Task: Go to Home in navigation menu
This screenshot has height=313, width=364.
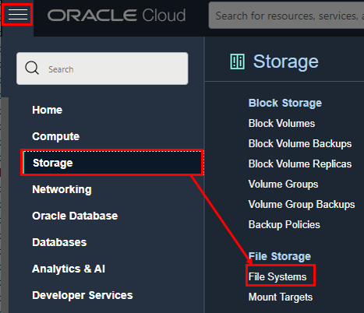Action: [48, 110]
